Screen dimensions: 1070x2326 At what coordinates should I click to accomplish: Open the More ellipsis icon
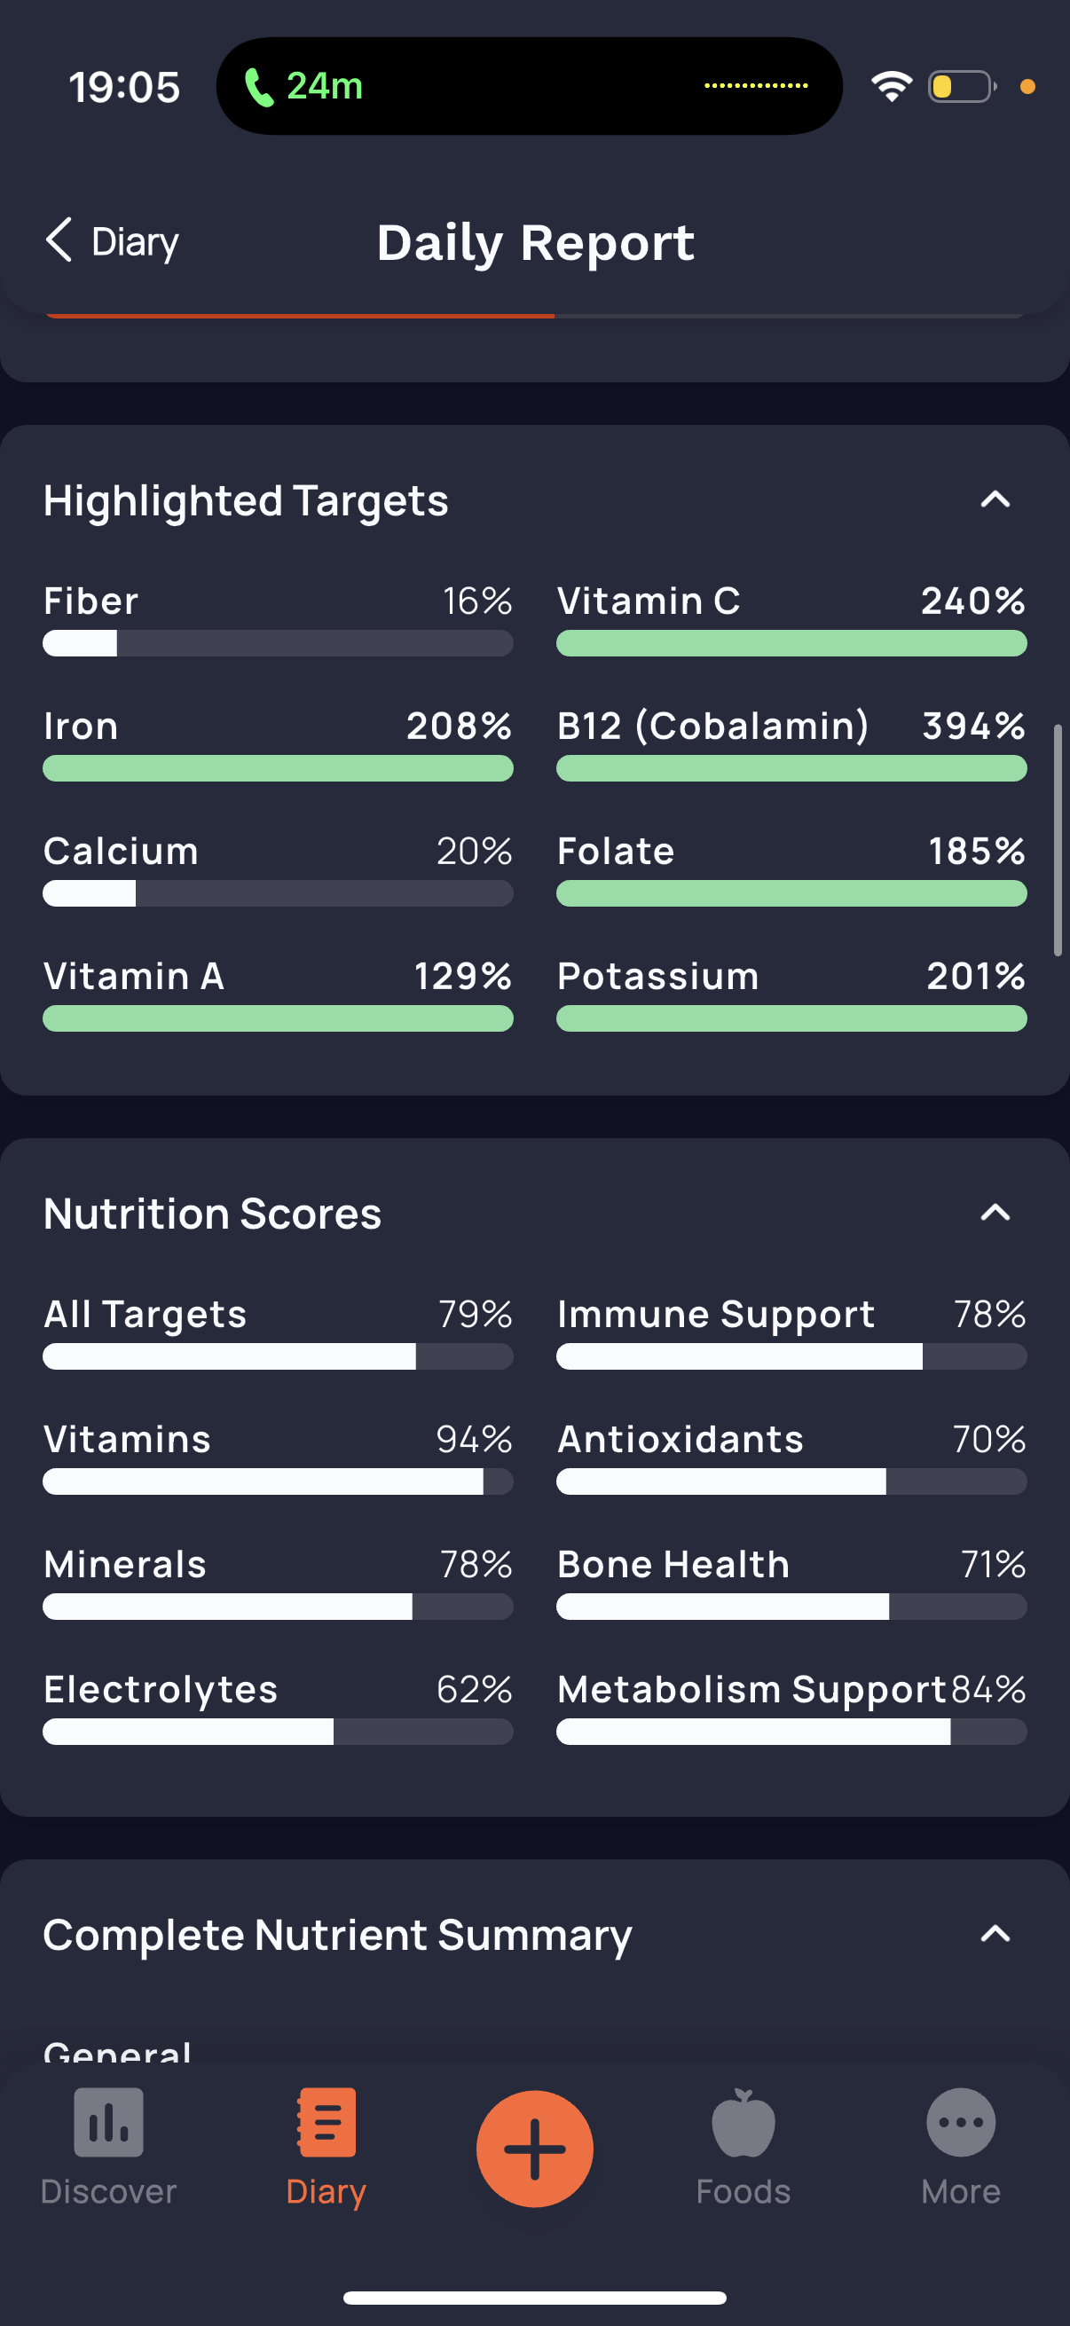pos(961,2122)
